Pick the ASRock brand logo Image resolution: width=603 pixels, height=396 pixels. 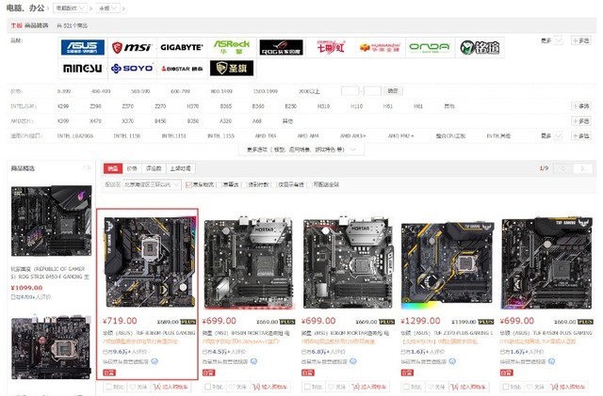pos(232,47)
